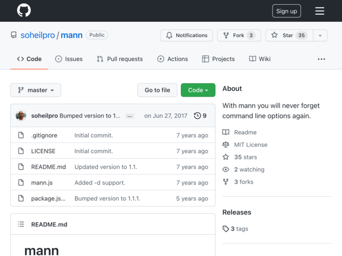Click the Sign up button
342x256 pixels.
(286, 11)
